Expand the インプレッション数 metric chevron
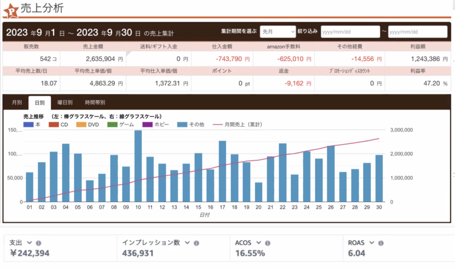The width and height of the screenshot is (455, 268). (x=188, y=243)
